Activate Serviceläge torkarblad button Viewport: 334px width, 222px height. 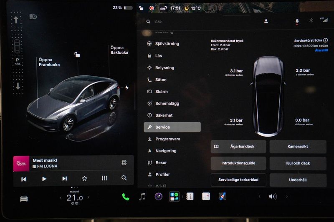[x=238, y=180]
